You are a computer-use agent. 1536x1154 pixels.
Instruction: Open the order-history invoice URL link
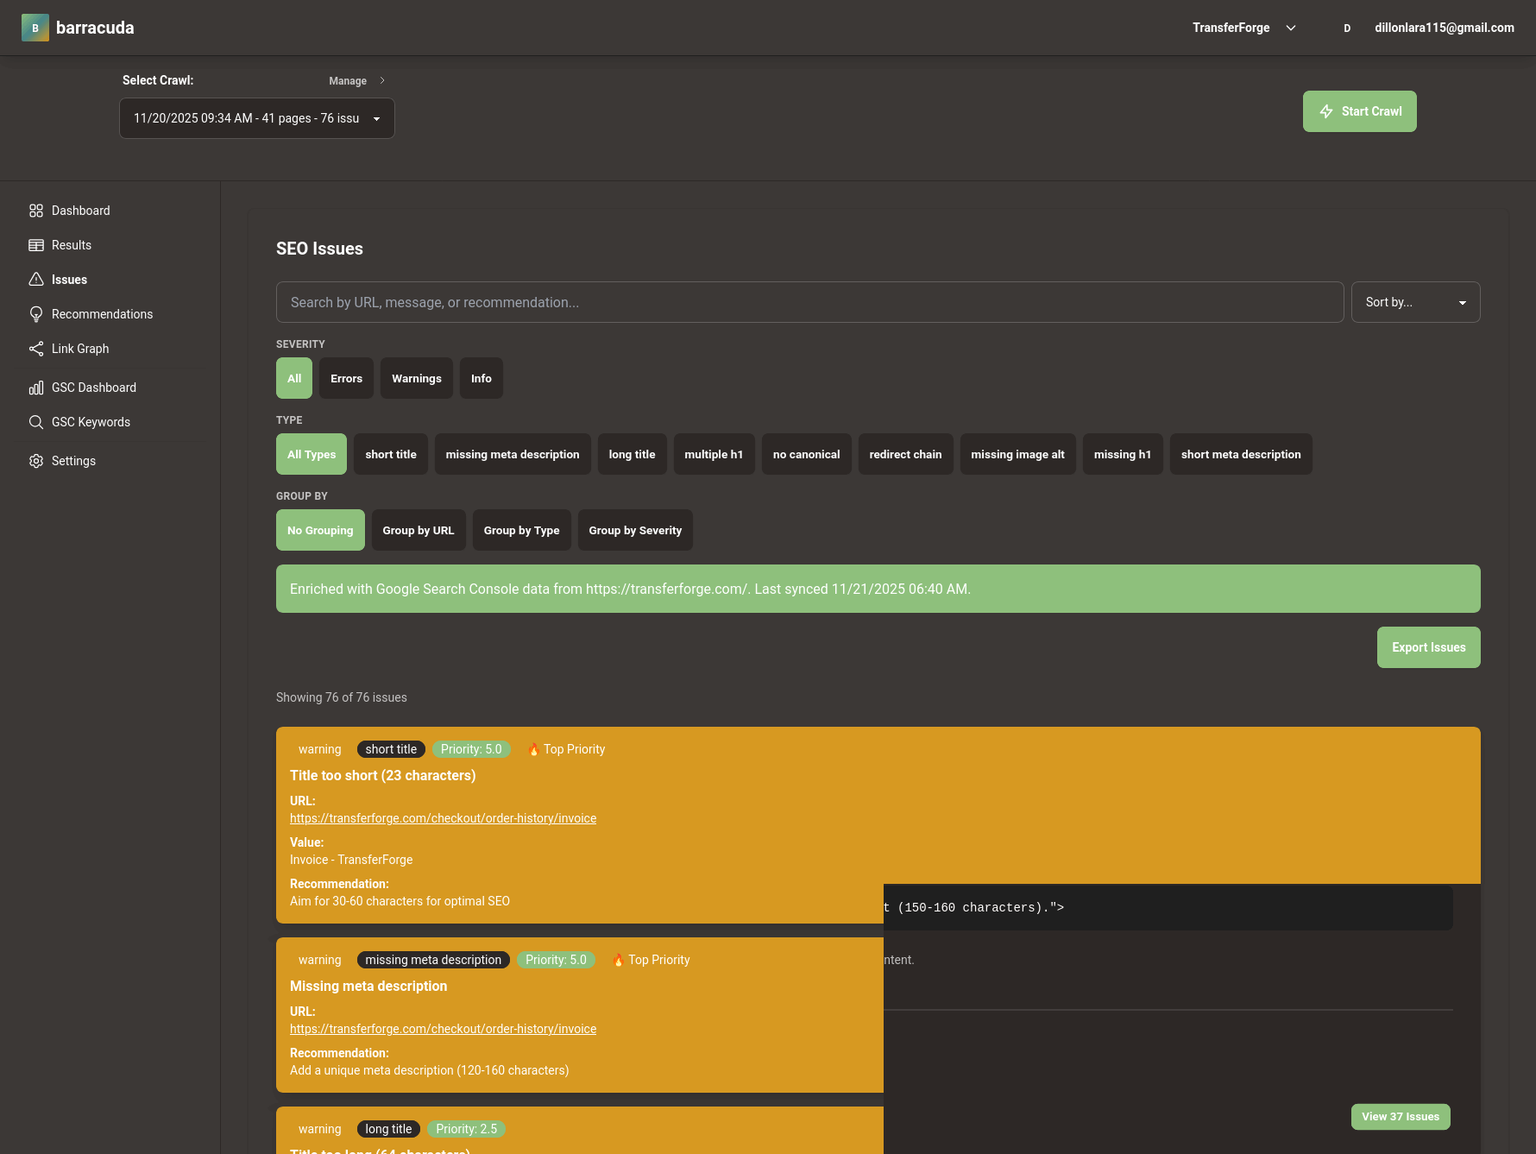(x=443, y=818)
